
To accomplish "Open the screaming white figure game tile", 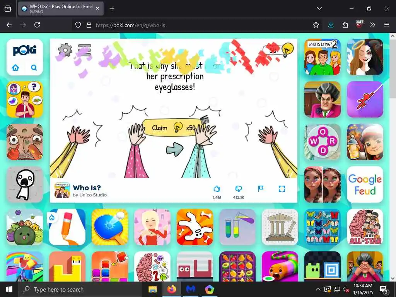I will 25,184.
